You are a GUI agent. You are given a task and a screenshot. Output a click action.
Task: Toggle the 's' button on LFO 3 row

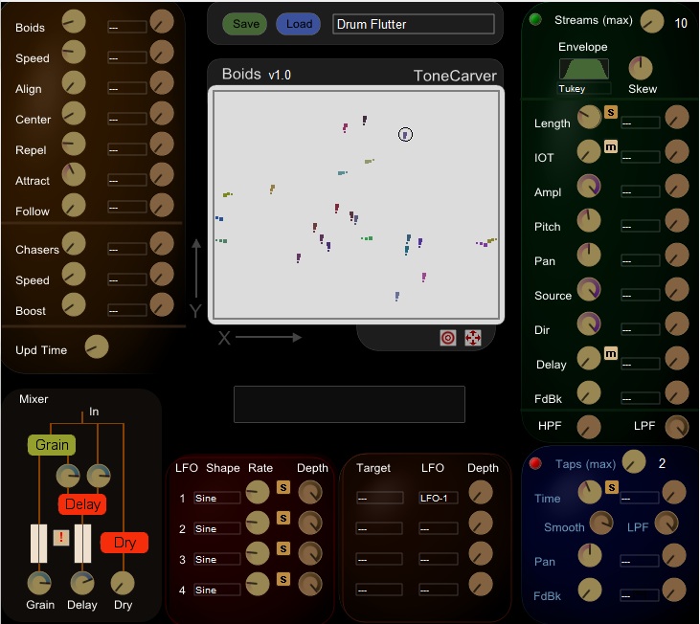click(283, 548)
